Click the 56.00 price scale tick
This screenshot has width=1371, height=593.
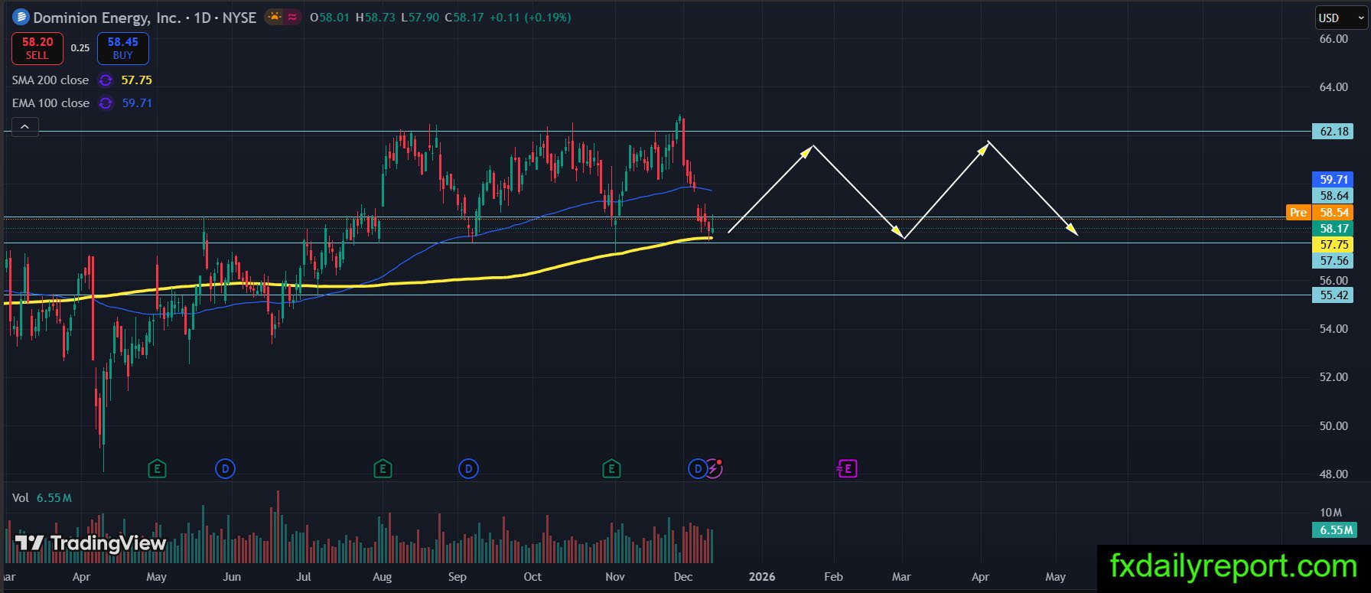1334,281
